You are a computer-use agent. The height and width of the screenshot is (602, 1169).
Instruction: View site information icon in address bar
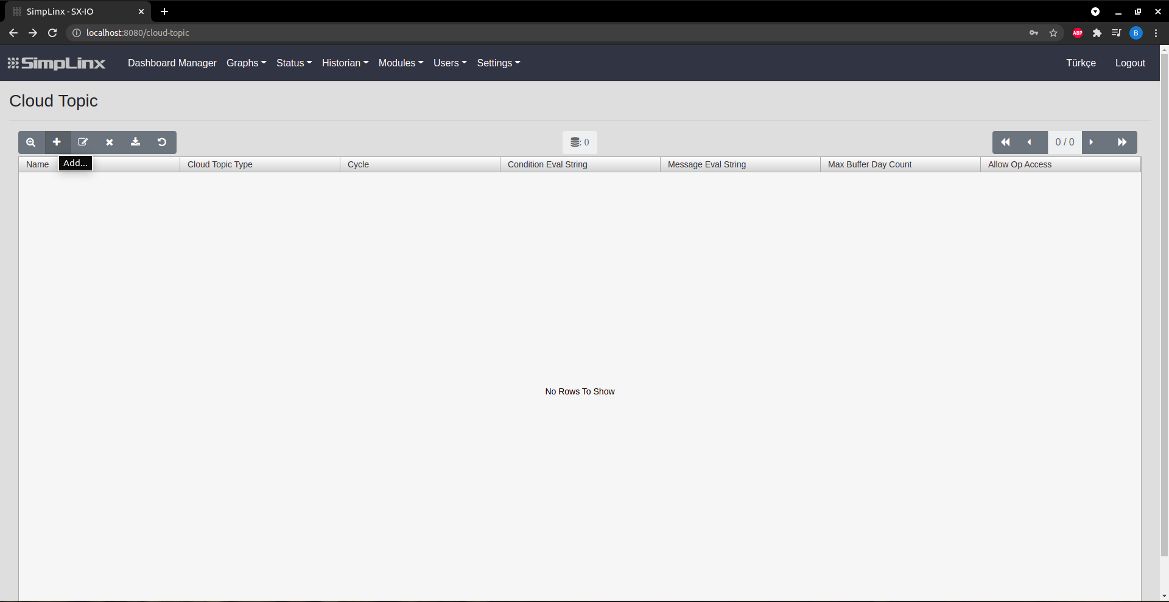(x=77, y=33)
